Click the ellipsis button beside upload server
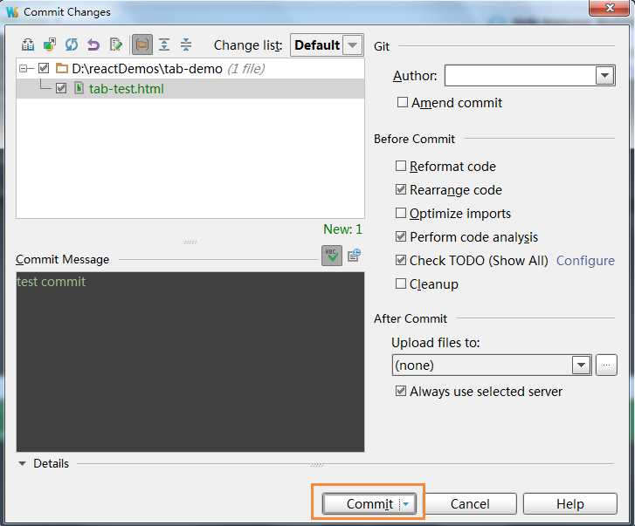This screenshot has width=635, height=526. [x=606, y=365]
